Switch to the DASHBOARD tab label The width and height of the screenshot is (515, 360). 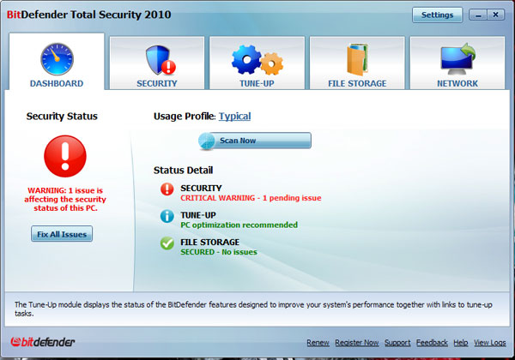57,84
